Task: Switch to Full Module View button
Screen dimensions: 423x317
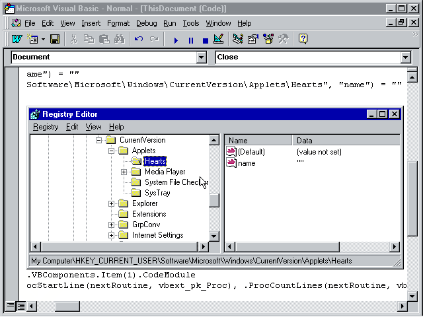Action: coord(20,306)
